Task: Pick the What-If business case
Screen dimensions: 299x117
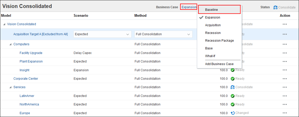Action: pyautogui.click(x=210, y=56)
